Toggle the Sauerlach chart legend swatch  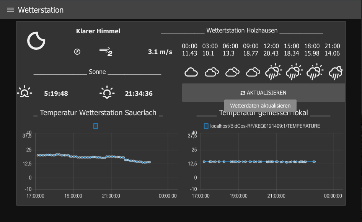(96, 126)
